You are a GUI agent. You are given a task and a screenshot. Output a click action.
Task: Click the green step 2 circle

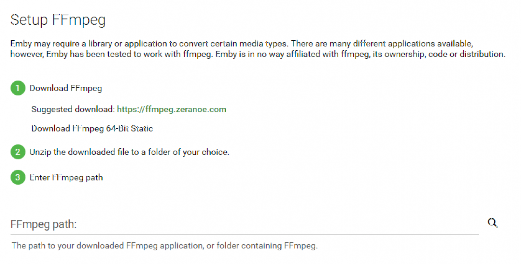(18, 152)
